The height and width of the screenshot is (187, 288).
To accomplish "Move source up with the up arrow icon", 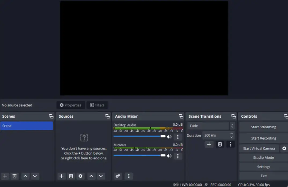I will coord(91,176).
